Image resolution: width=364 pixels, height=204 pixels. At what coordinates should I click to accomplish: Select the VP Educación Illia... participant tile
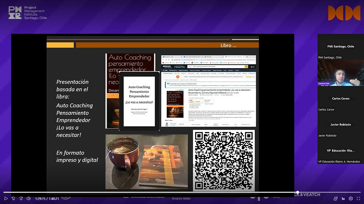click(x=341, y=151)
